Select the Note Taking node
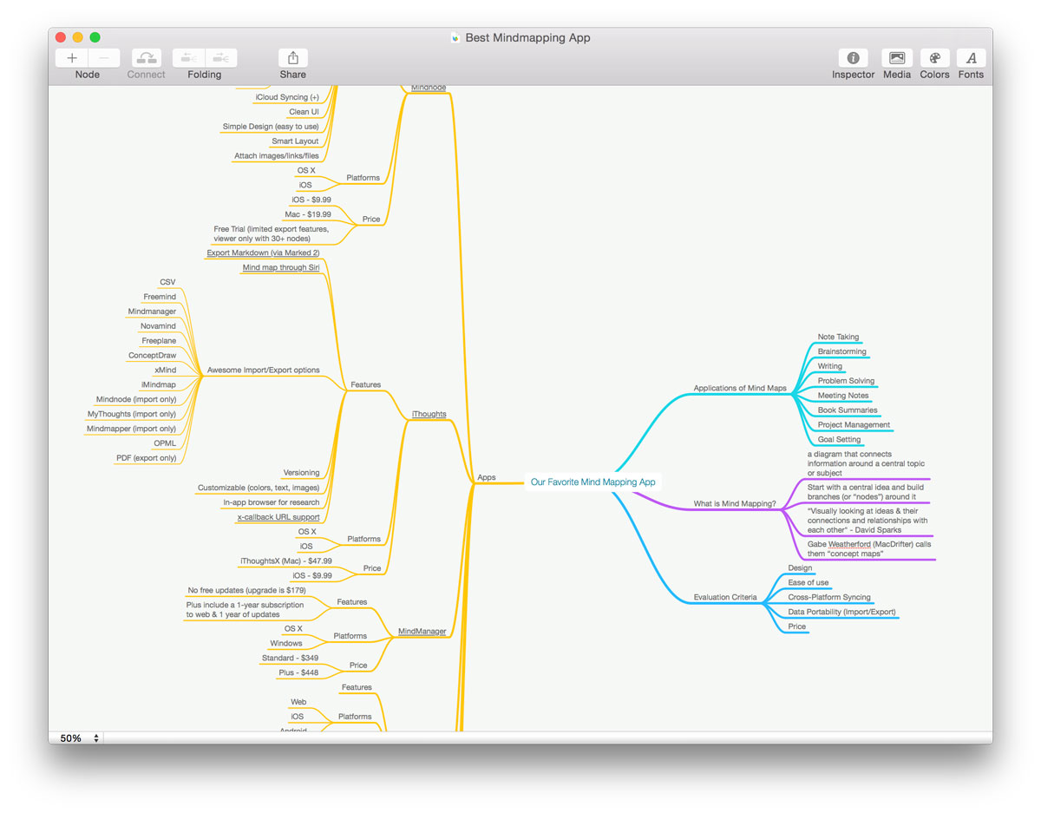This screenshot has height=813, width=1041. coord(838,337)
